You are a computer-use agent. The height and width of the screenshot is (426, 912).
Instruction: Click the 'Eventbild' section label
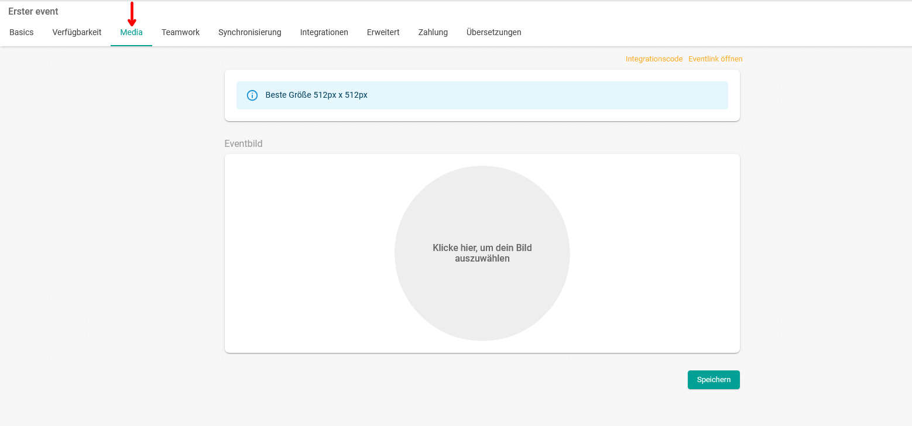coord(244,143)
